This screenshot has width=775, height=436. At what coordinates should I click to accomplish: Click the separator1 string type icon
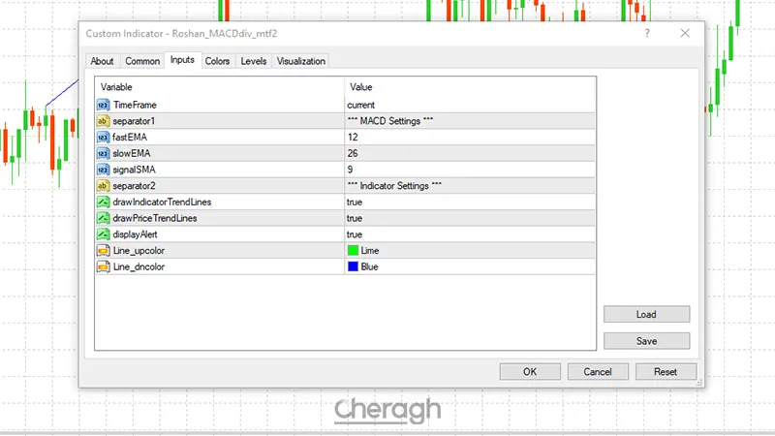coord(103,120)
